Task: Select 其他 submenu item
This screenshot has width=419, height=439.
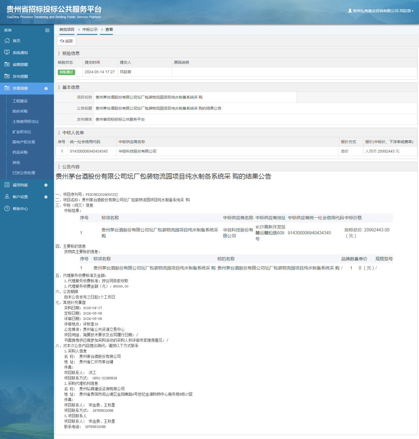Action: (x=16, y=162)
